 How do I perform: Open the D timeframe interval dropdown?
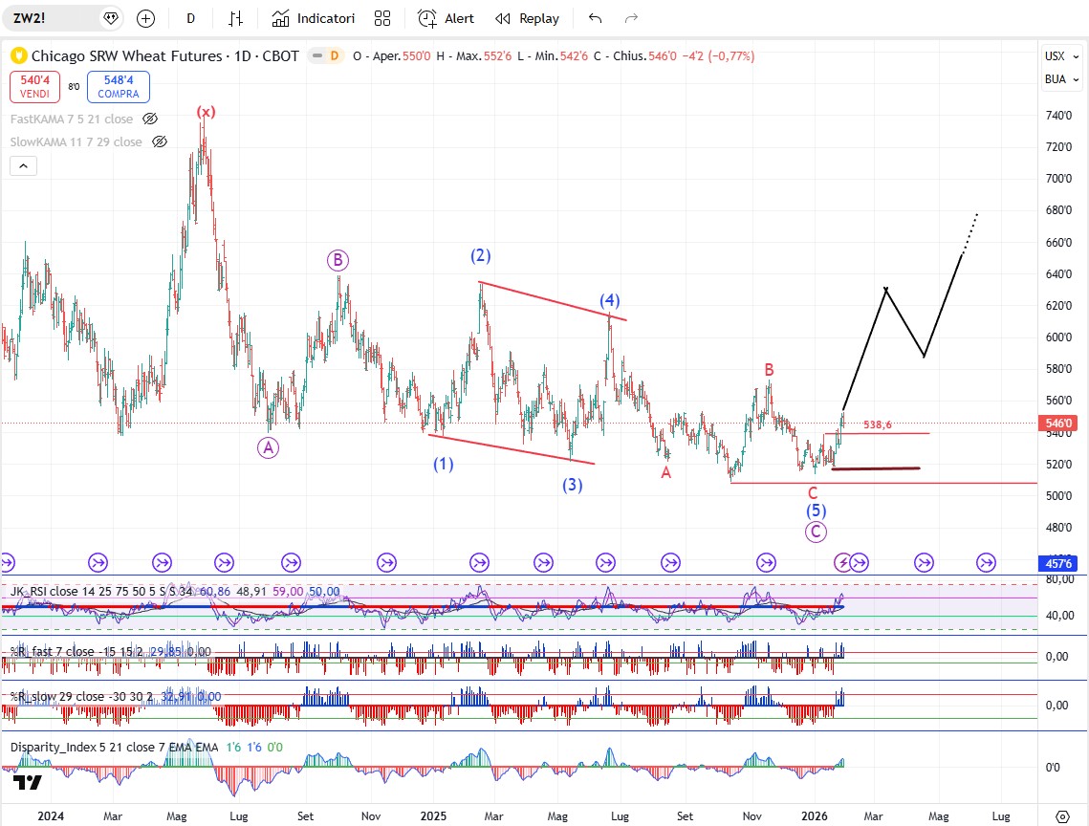[x=191, y=18]
